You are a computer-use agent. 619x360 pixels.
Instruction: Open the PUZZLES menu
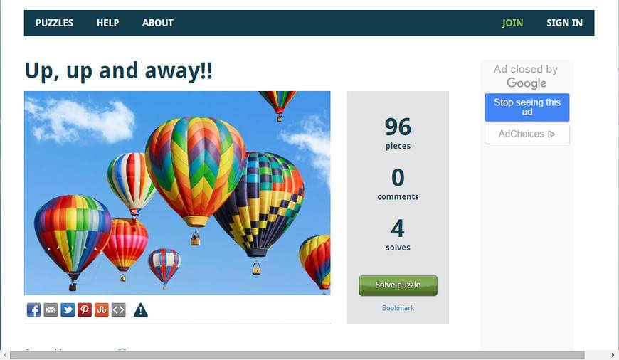(x=55, y=23)
